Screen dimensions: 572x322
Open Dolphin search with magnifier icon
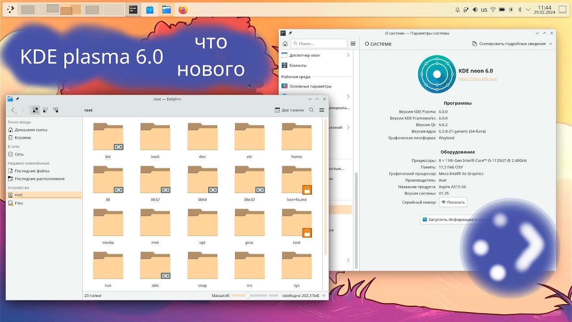tap(311, 110)
